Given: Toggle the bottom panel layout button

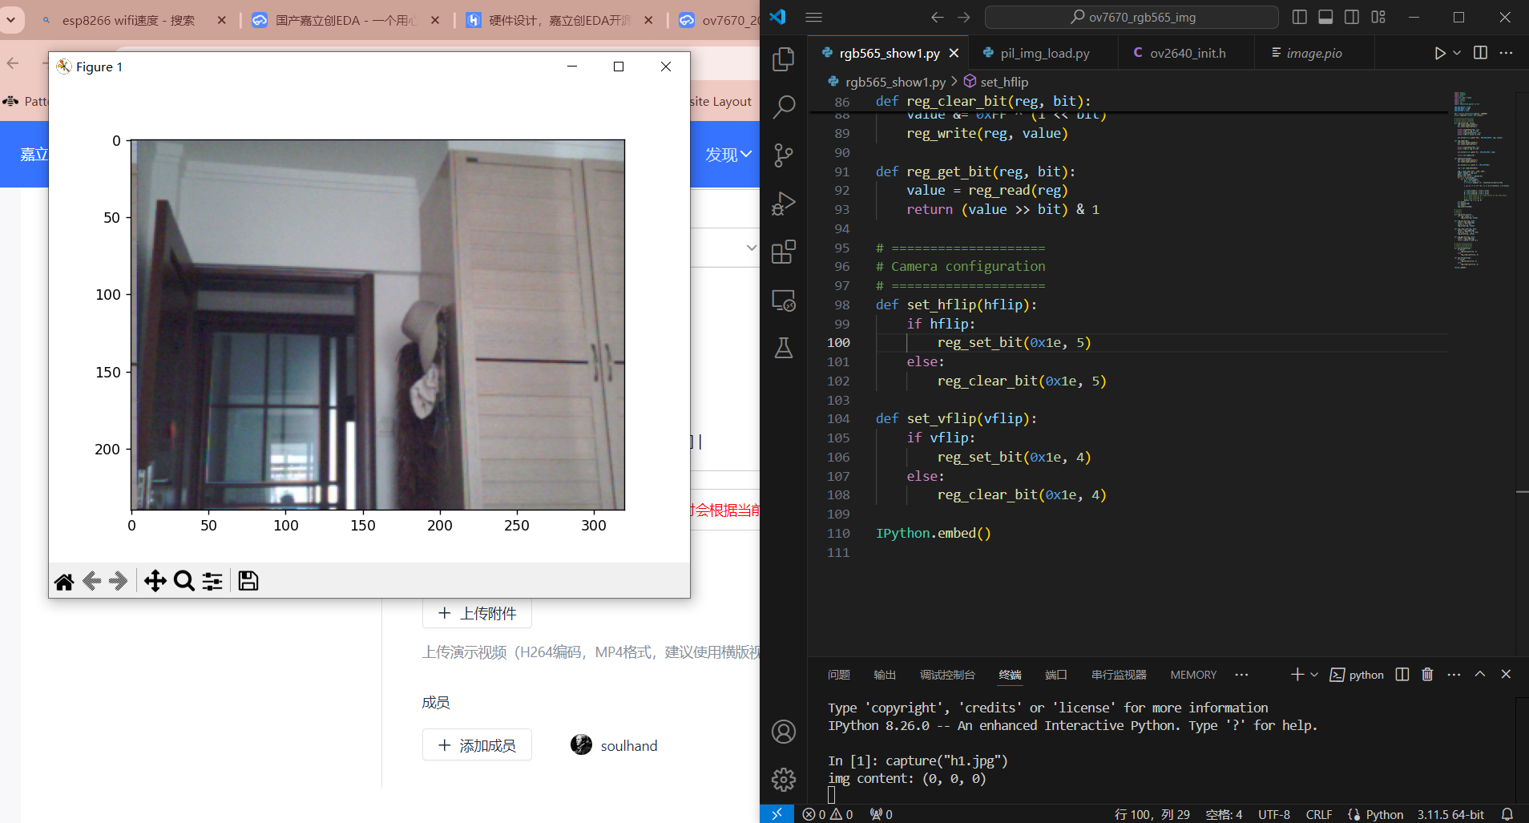Looking at the screenshot, I should [x=1325, y=17].
